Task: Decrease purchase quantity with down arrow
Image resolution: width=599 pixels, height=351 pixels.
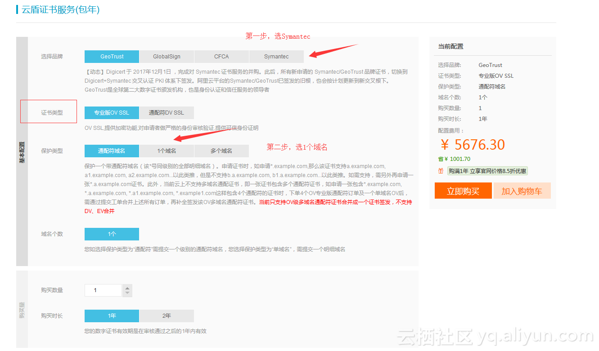Action: 128,293
